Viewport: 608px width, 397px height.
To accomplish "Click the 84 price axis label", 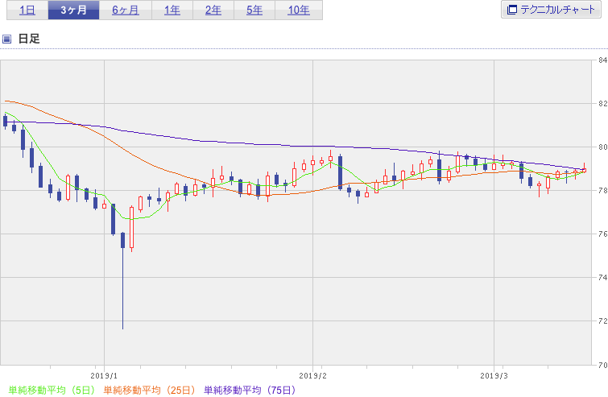I will (x=602, y=60).
